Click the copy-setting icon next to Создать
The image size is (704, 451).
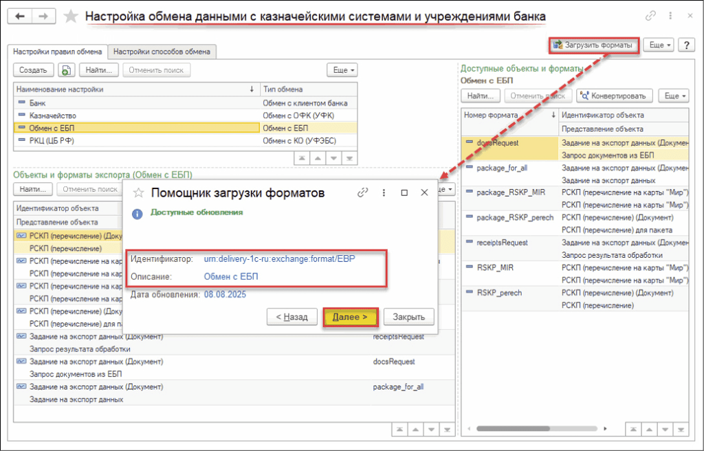(66, 70)
